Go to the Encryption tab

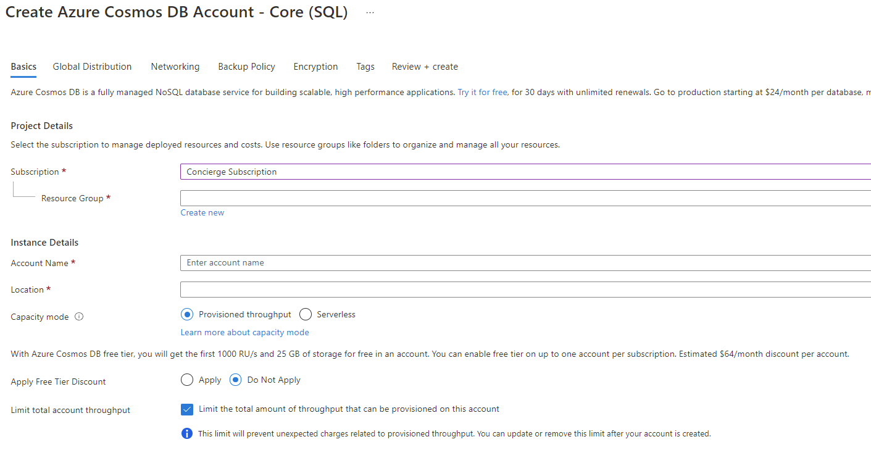[315, 67]
